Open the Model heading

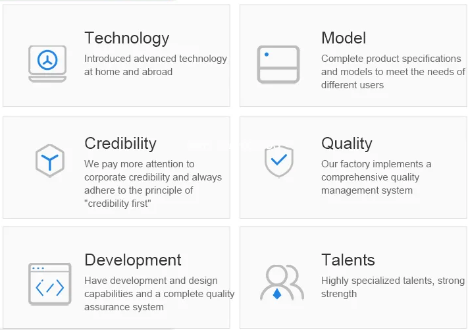coord(344,38)
